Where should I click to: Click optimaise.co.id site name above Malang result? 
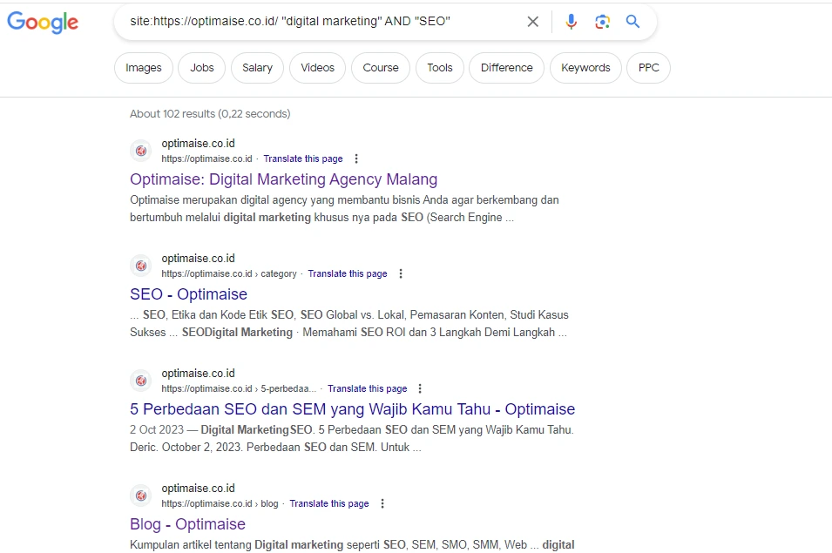pos(198,144)
